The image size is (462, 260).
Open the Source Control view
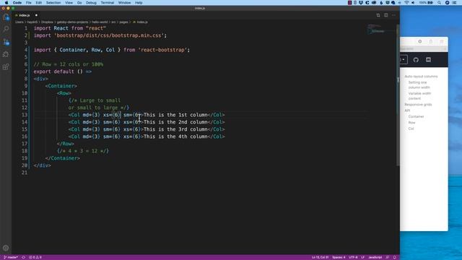point(6,42)
